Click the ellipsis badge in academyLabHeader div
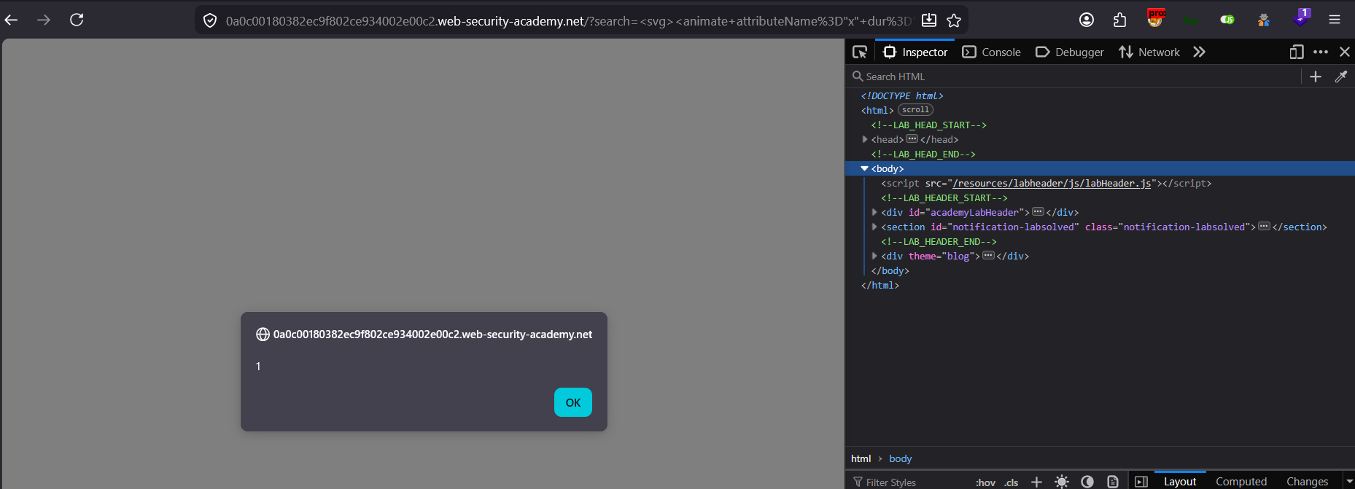Screen dimensions: 1355x489 point(1038,211)
